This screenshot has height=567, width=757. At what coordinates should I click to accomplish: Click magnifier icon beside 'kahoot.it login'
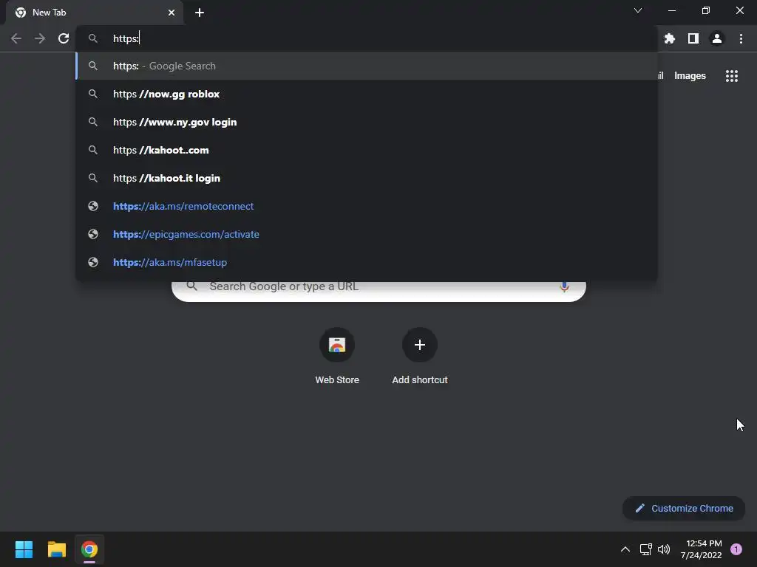tap(93, 178)
